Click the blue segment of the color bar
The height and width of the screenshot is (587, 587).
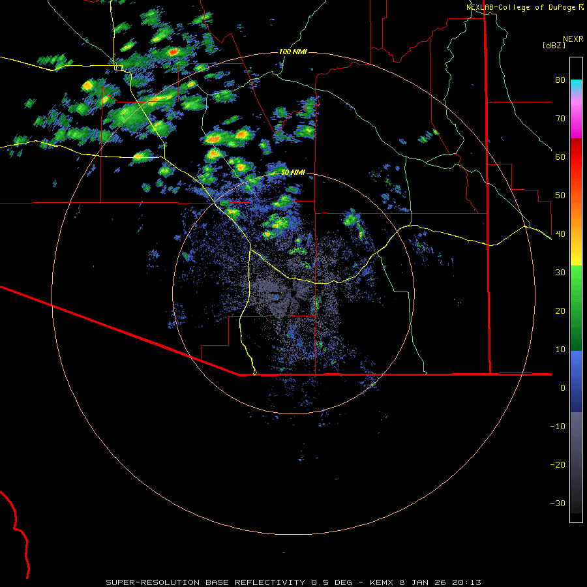[x=576, y=382]
